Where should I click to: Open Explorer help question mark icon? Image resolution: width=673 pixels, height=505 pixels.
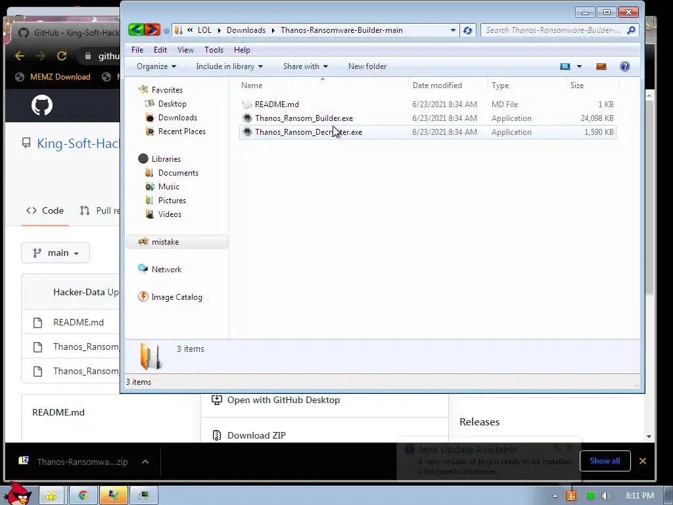point(625,66)
